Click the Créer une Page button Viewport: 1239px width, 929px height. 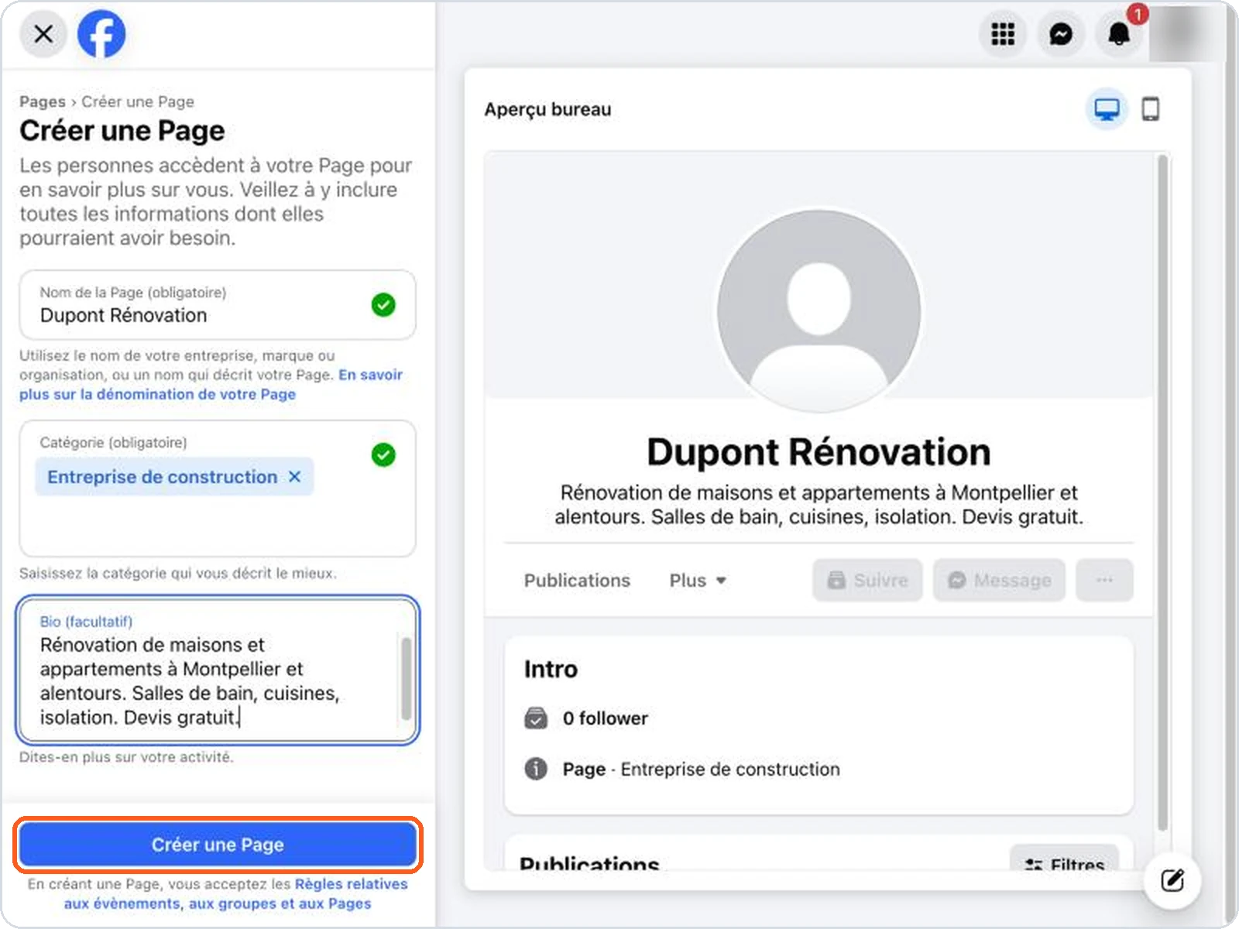(x=218, y=845)
